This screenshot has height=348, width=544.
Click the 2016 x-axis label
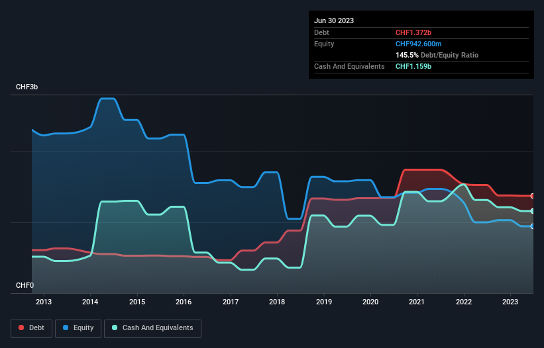[184, 302]
